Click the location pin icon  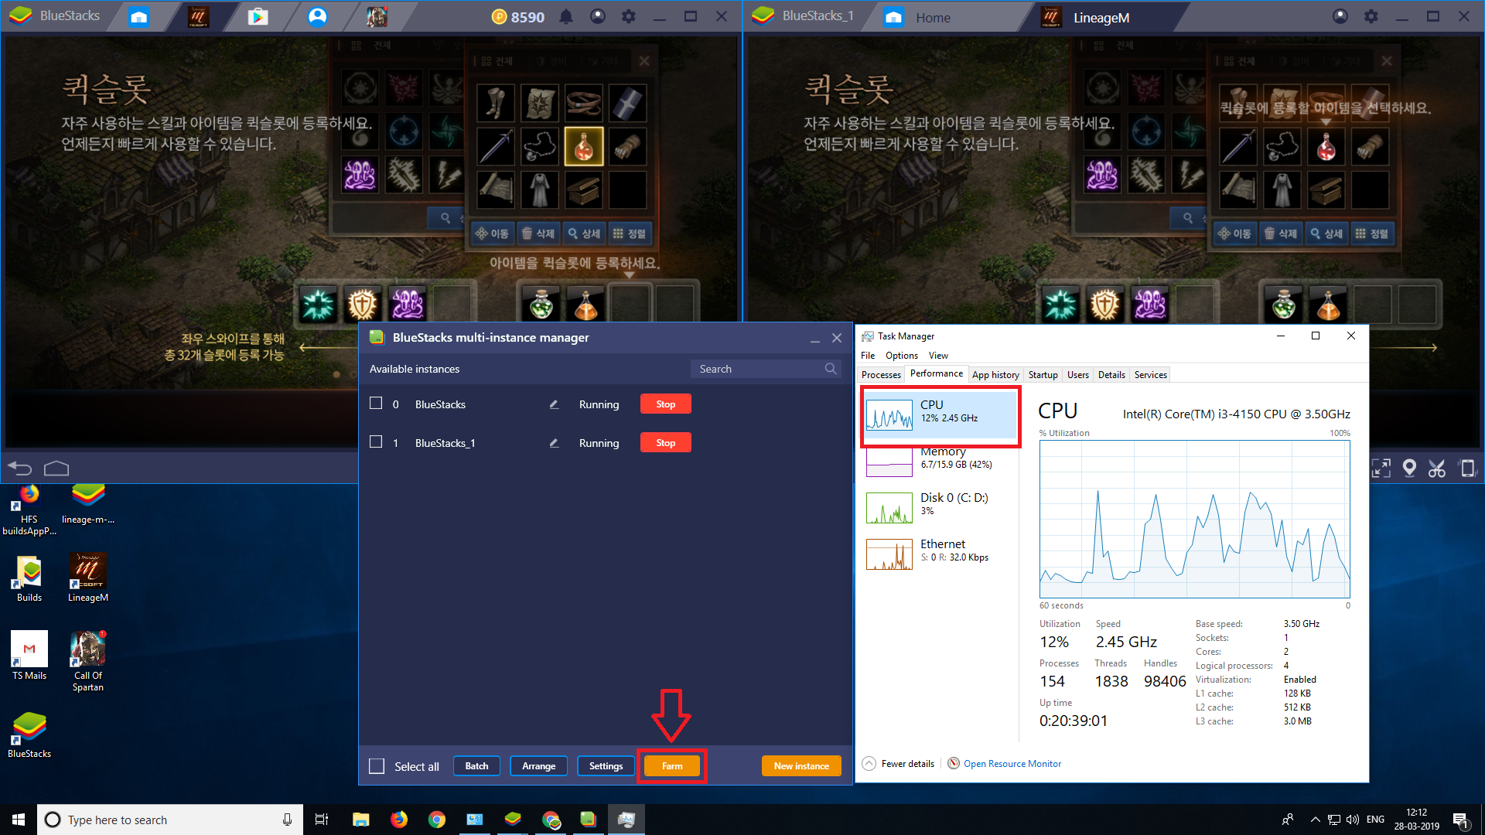[x=1409, y=468]
